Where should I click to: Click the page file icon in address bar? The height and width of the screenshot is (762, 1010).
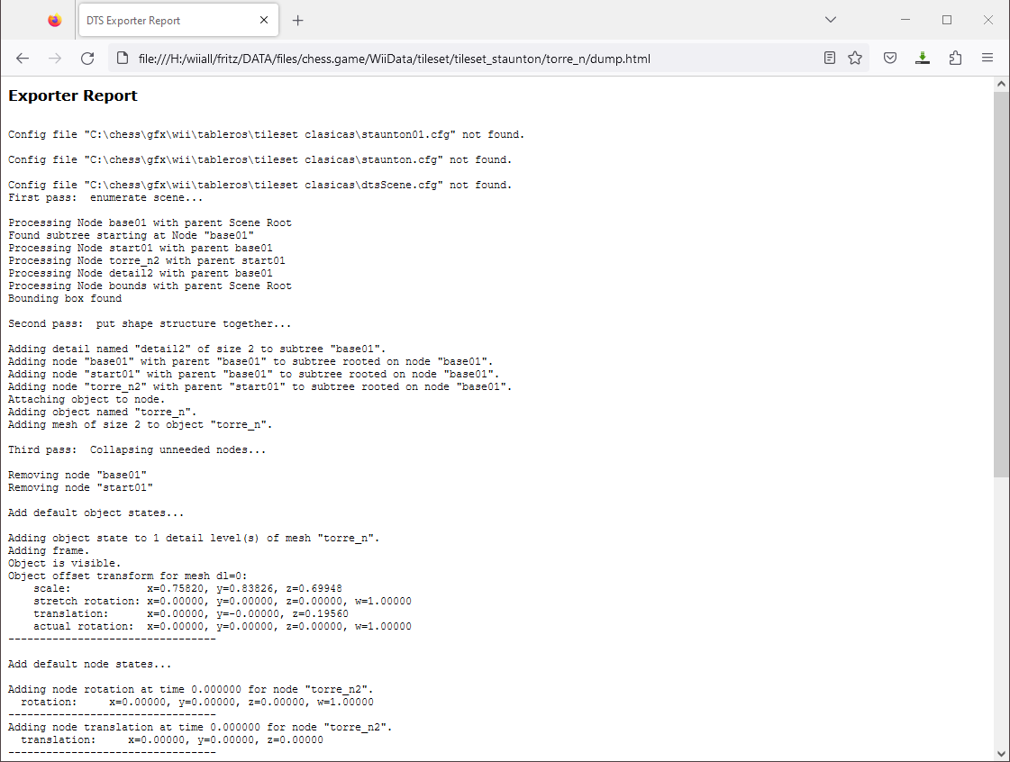point(124,59)
